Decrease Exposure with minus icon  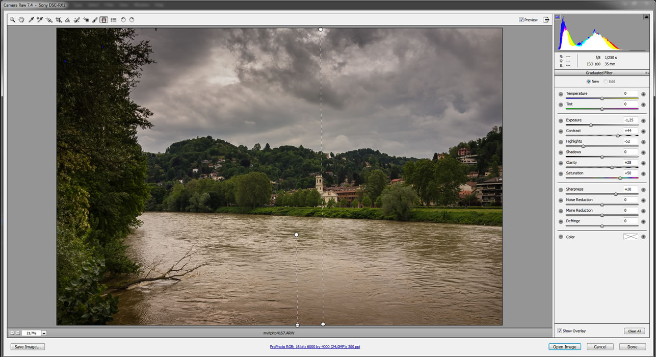pos(561,120)
